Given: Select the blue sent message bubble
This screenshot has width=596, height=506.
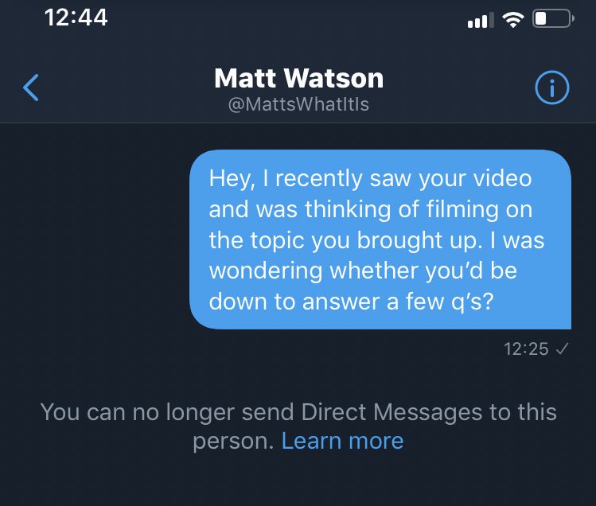Looking at the screenshot, I should click(380, 239).
